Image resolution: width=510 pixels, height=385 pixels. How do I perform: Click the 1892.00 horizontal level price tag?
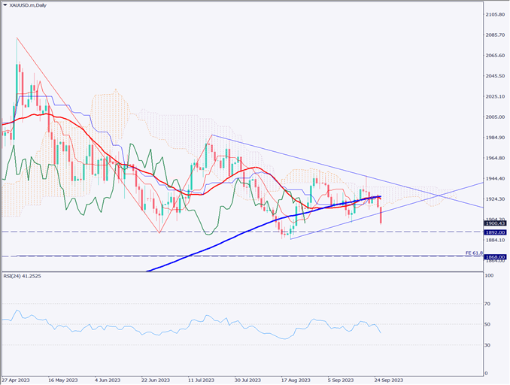[494, 232]
